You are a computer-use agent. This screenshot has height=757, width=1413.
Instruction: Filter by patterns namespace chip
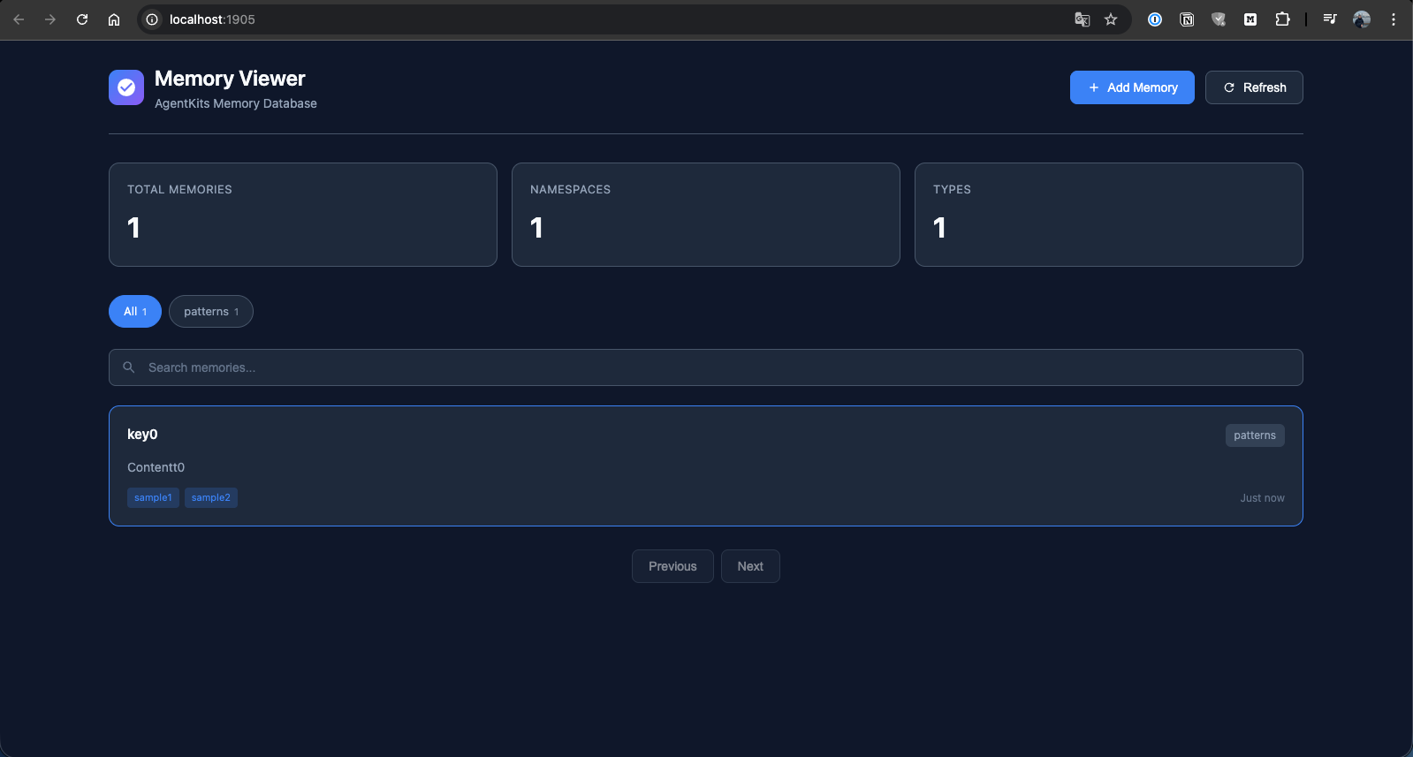tap(211, 311)
